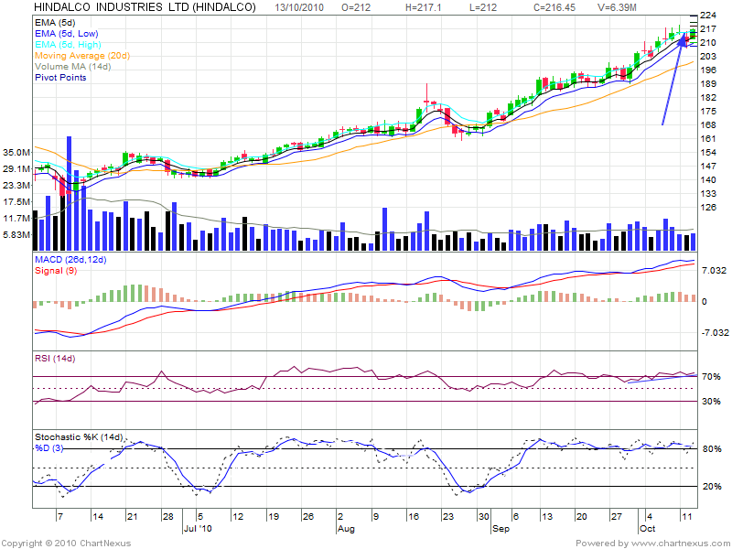732x549 pixels.
Task: Click the arrowhead tip at the latest candles
Action: (684, 38)
